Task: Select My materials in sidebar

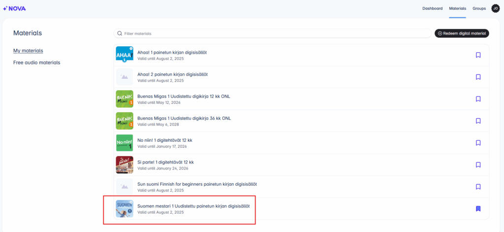Action: click(28, 51)
